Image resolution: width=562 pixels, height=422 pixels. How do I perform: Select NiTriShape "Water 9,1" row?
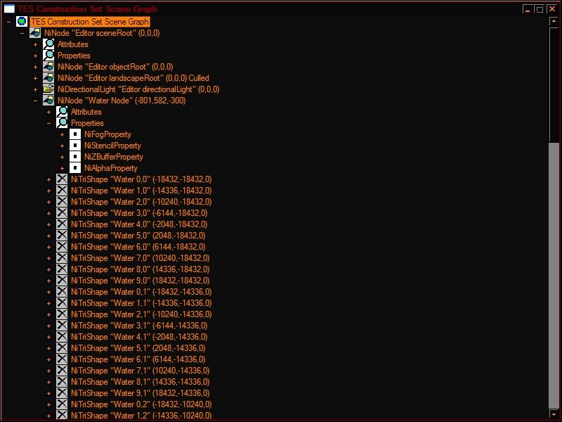point(140,393)
